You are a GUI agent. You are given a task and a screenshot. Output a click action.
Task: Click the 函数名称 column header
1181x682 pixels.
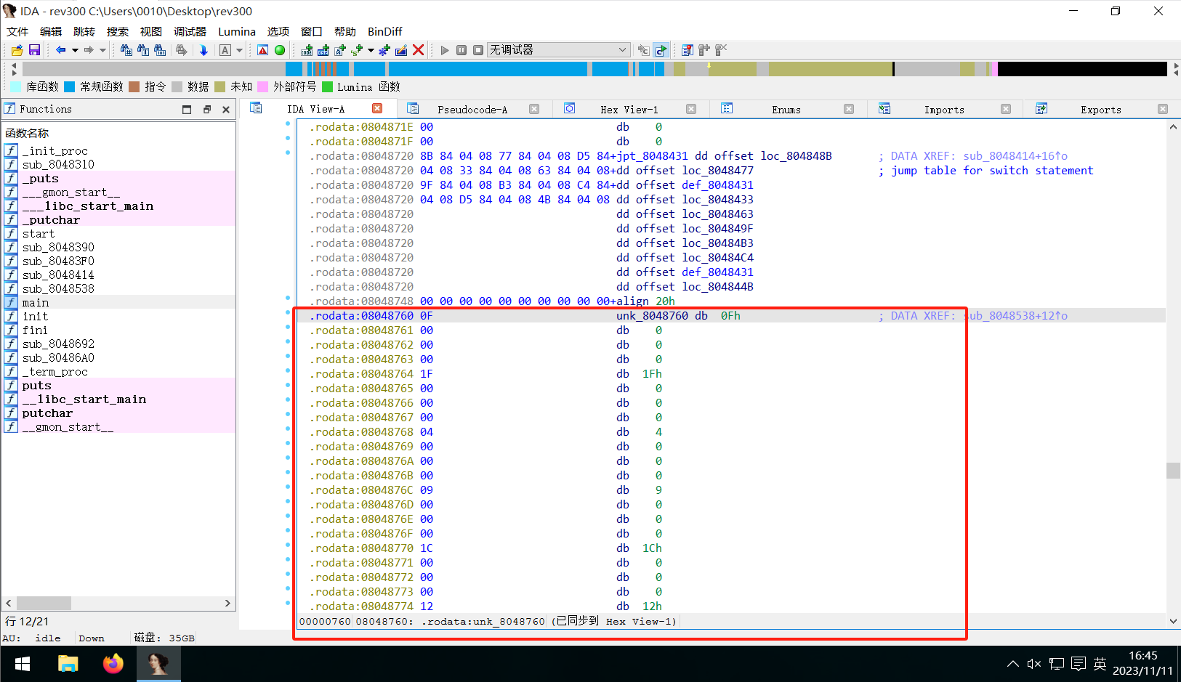click(27, 133)
